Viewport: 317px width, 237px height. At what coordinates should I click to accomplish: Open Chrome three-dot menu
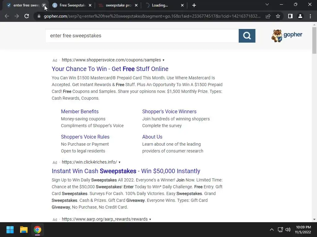[310, 16]
